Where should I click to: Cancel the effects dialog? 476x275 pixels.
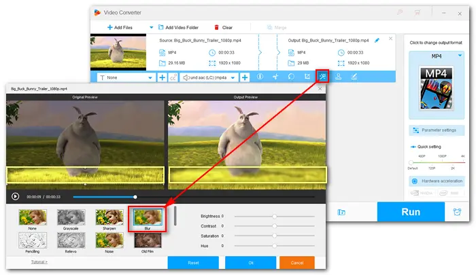pos(297,263)
